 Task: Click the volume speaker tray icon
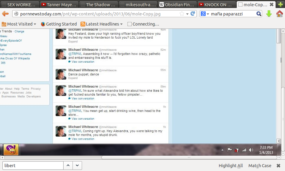(x=251, y=150)
